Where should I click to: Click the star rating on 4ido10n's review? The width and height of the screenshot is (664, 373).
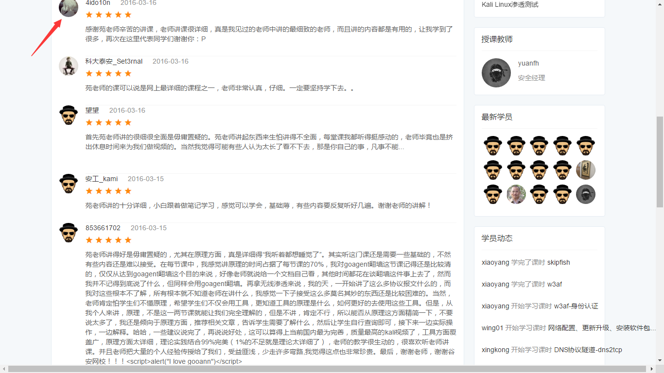[x=109, y=15]
